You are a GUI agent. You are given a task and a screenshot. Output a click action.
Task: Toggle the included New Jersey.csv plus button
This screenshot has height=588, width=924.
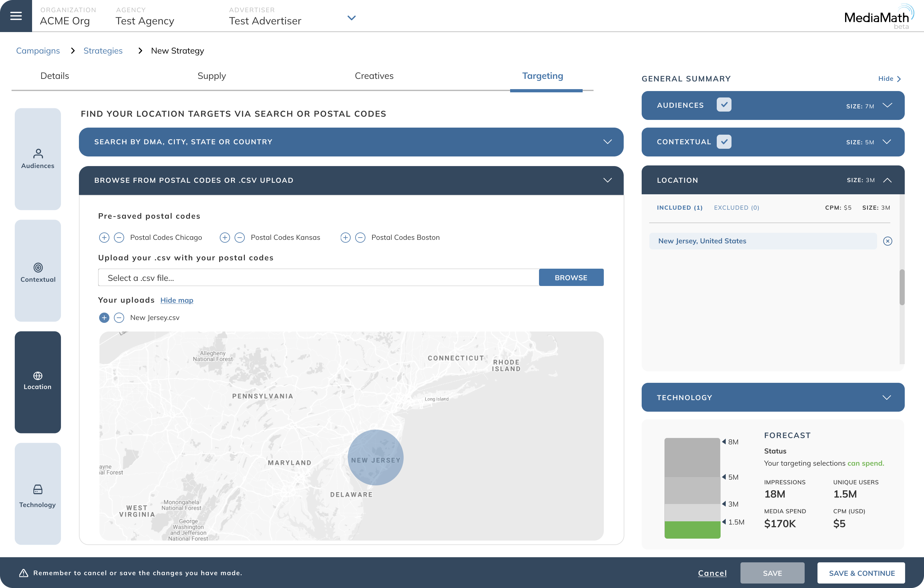pyautogui.click(x=104, y=318)
